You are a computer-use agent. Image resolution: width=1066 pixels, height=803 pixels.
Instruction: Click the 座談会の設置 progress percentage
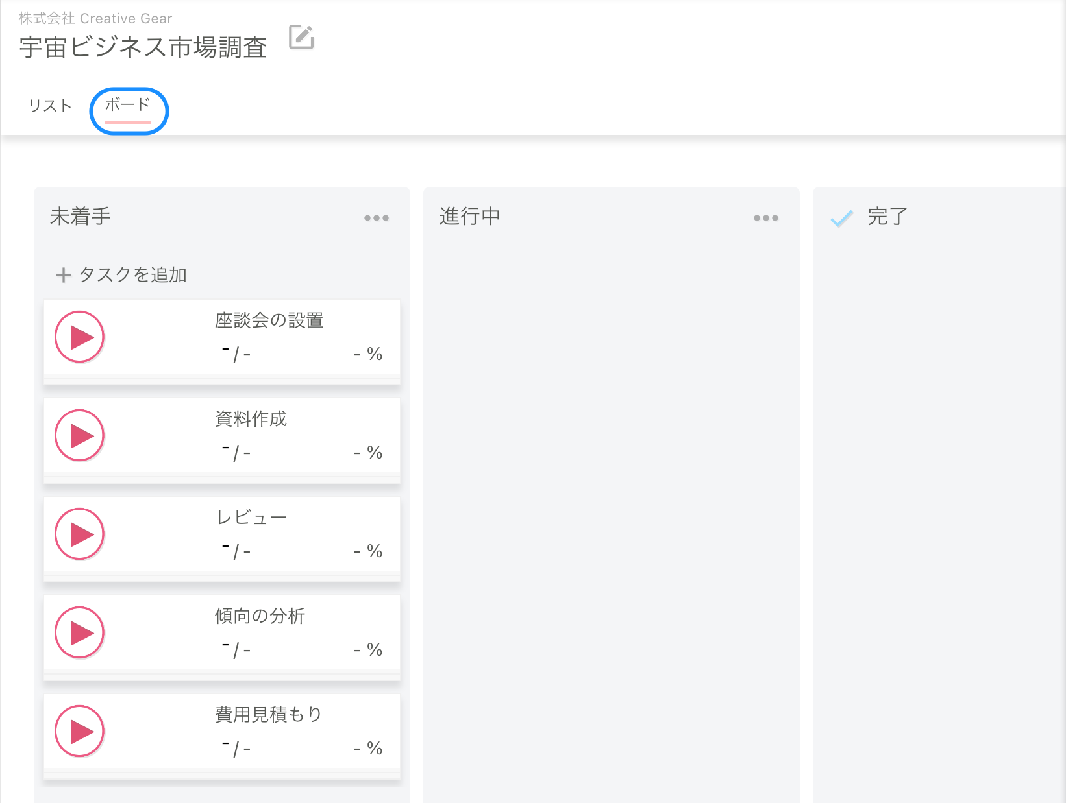coord(368,354)
